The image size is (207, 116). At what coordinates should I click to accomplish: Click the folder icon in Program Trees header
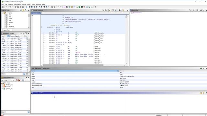coord(24,10)
